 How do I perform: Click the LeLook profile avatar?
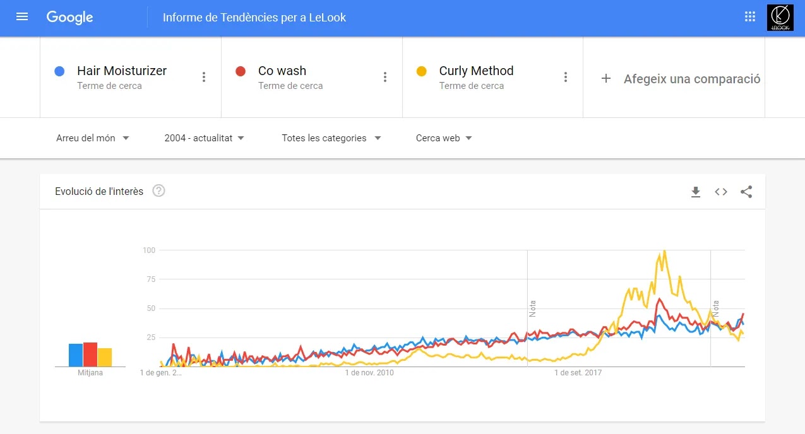pos(780,18)
